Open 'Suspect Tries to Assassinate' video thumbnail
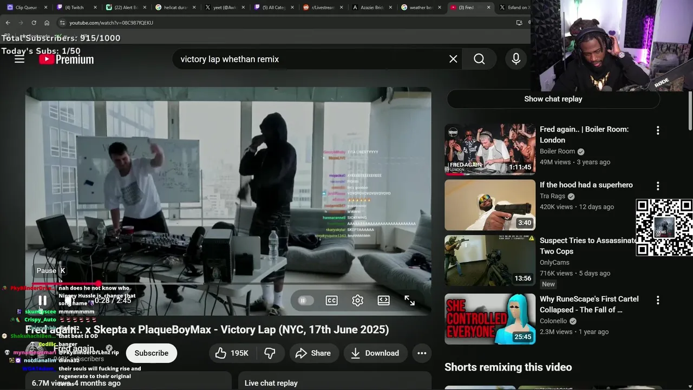Screen dimensions: 693x390 tap(490, 261)
